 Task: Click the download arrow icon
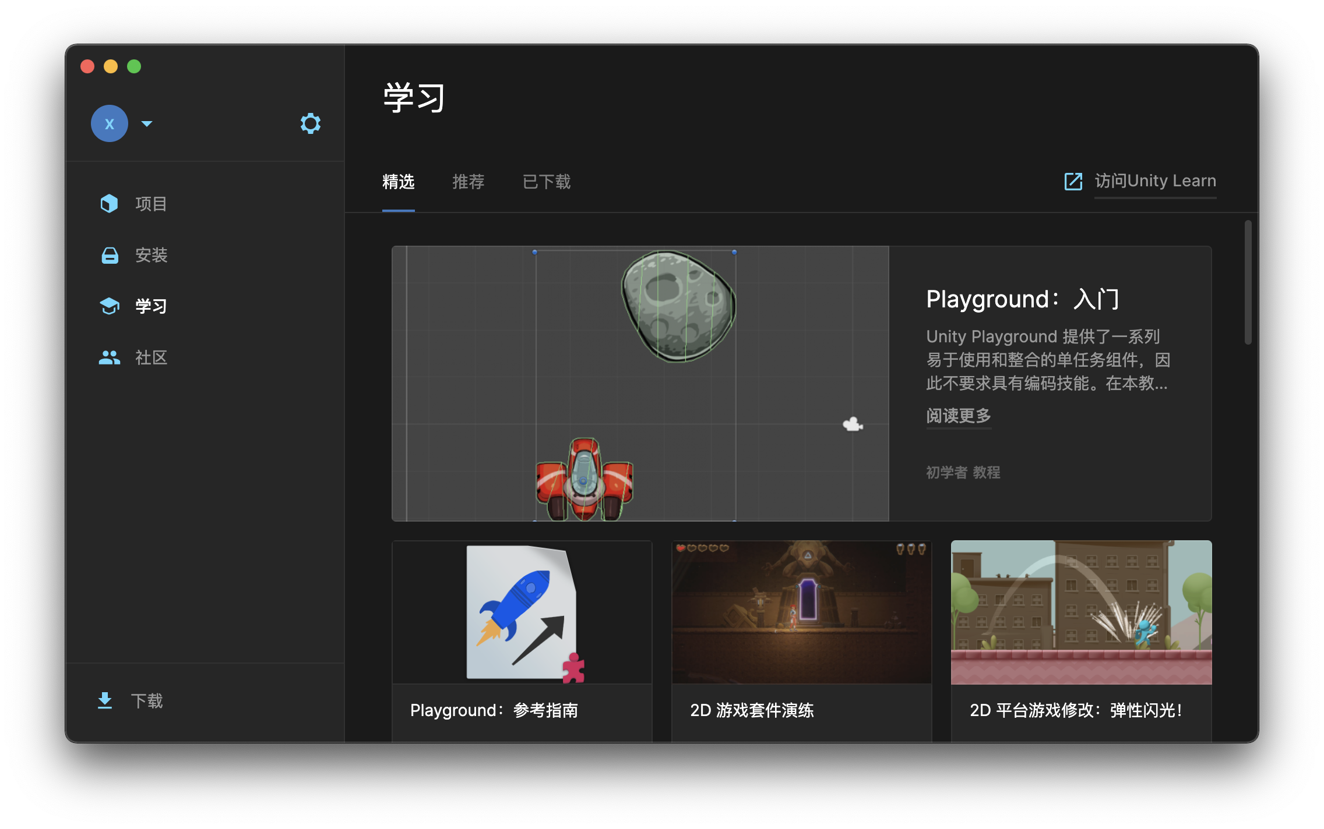[105, 700]
